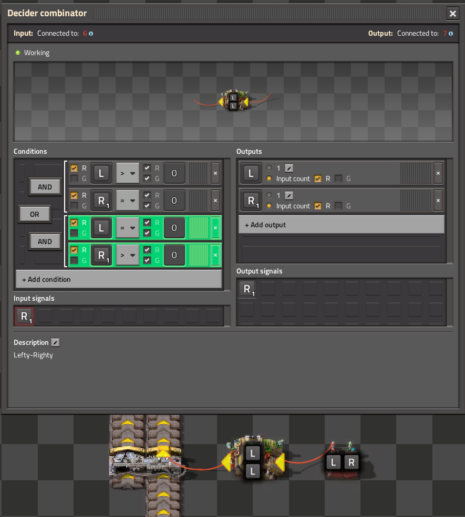Image resolution: width=465 pixels, height=517 pixels.
Task: Uncheck red wire for L in the L > 0 condition
Action: [74, 168]
